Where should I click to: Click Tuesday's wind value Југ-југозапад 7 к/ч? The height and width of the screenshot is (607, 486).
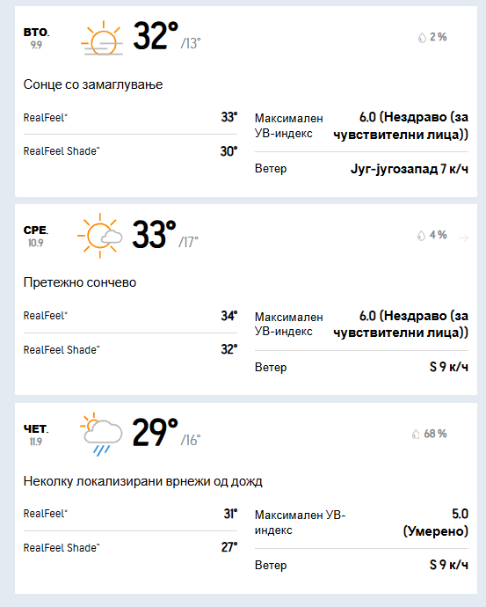[410, 169]
